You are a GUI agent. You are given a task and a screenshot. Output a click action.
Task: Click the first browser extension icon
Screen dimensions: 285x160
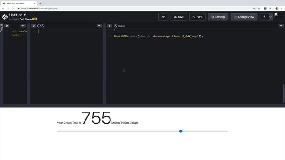(265, 8)
